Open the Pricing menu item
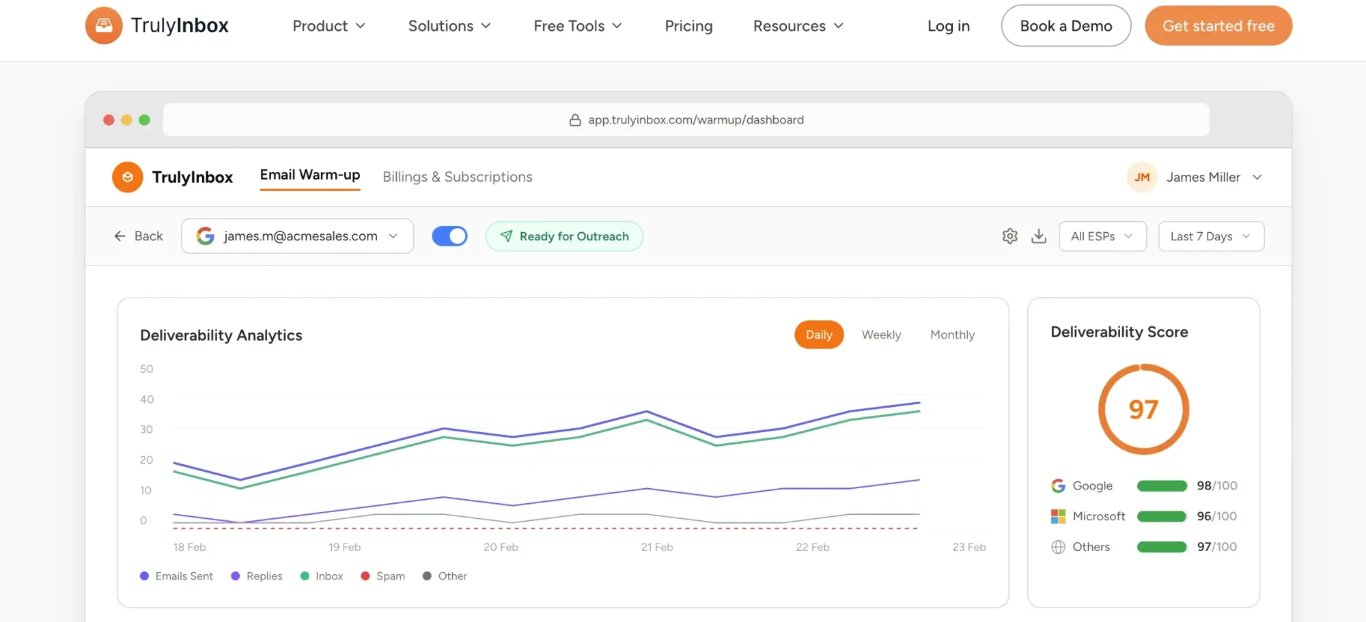This screenshot has width=1366, height=622. [x=688, y=26]
